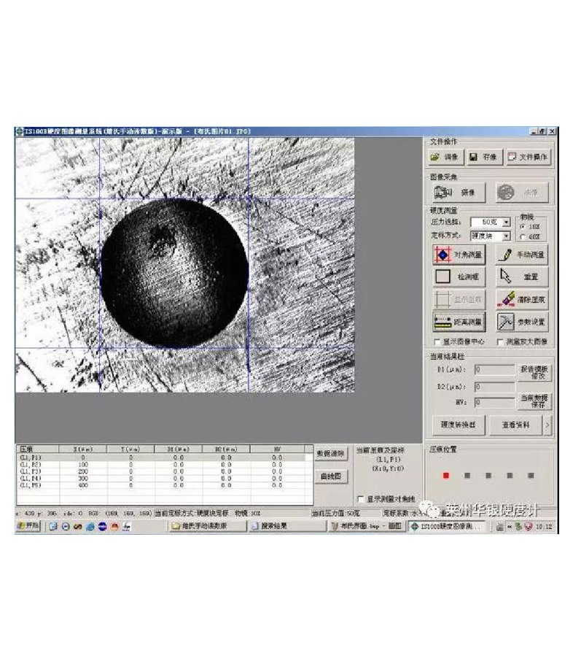This screenshot has width=573, height=661.
Task: Choose the 距离测量 distance measurement tool
Action: pos(459,321)
